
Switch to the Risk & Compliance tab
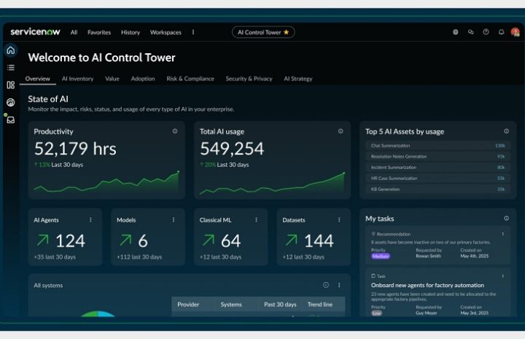click(x=190, y=79)
